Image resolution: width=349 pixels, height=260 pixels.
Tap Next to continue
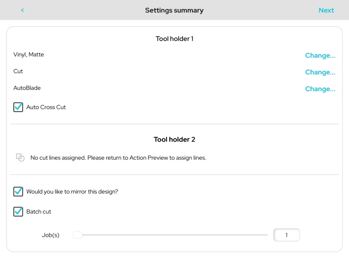pyautogui.click(x=326, y=10)
